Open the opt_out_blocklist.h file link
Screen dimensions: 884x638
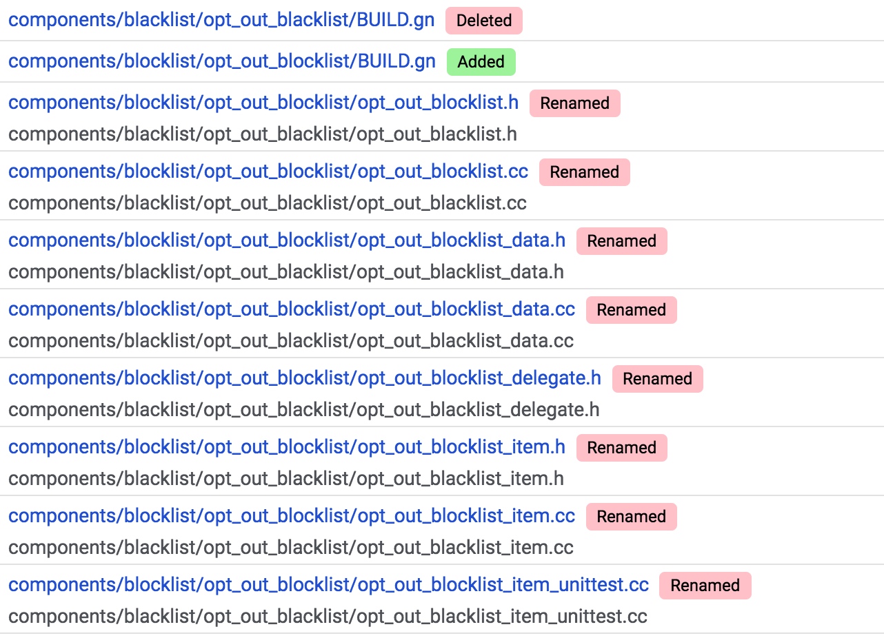click(x=263, y=103)
